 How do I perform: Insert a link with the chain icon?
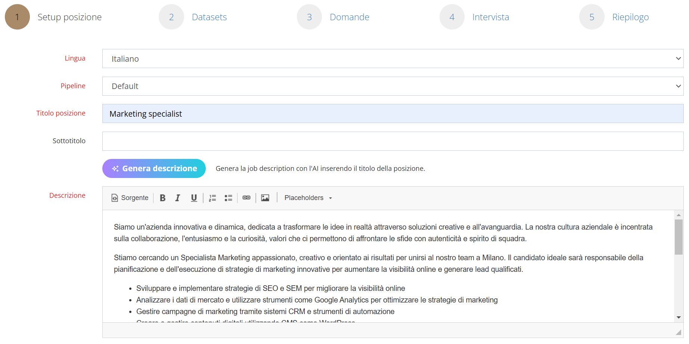click(246, 198)
